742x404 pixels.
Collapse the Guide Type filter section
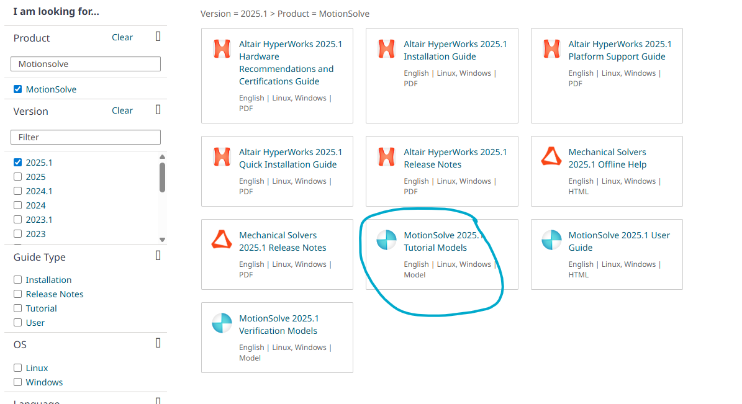pos(158,256)
